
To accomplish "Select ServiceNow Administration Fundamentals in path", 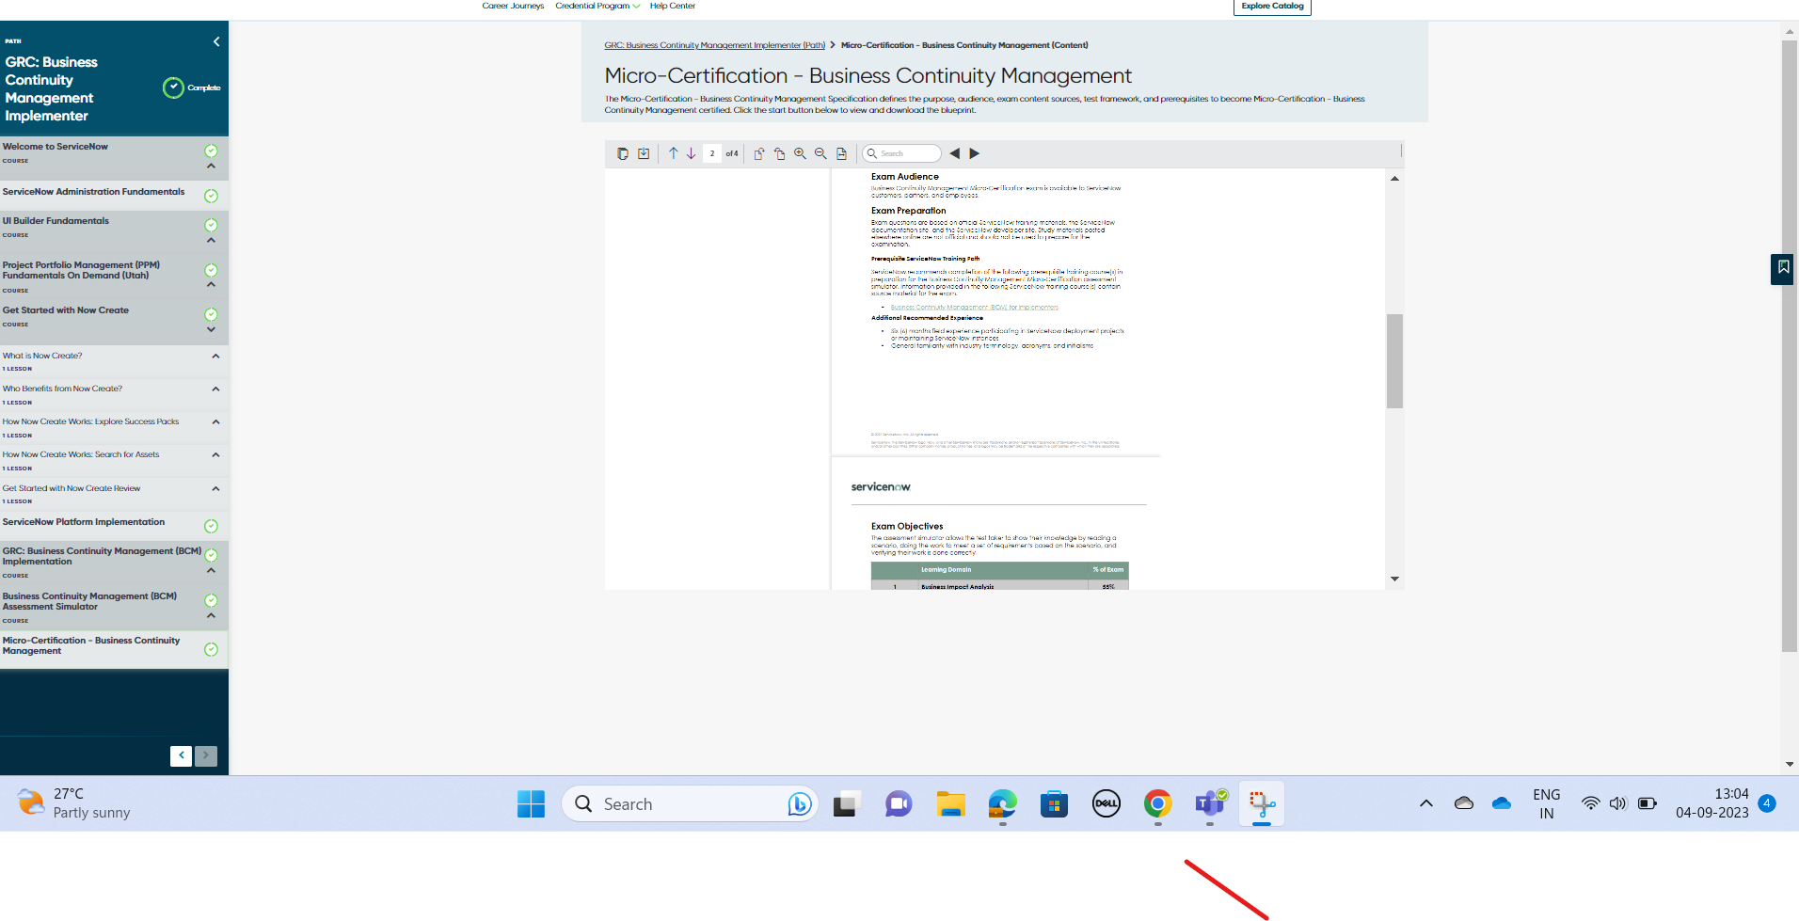I will tap(94, 192).
